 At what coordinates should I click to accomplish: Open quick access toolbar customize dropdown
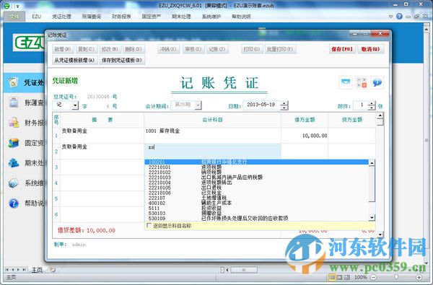coord(17,6)
